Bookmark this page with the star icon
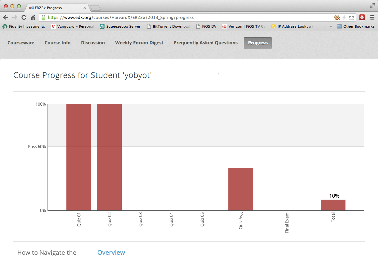 click(x=352, y=17)
